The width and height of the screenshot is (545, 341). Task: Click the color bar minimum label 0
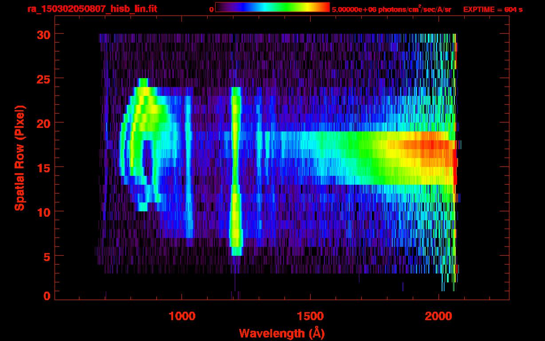pos(211,9)
